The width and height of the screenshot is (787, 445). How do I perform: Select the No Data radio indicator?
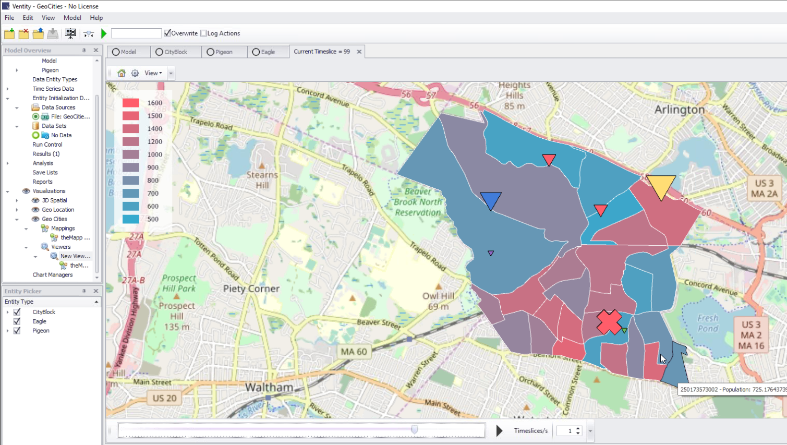(x=35, y=136)
